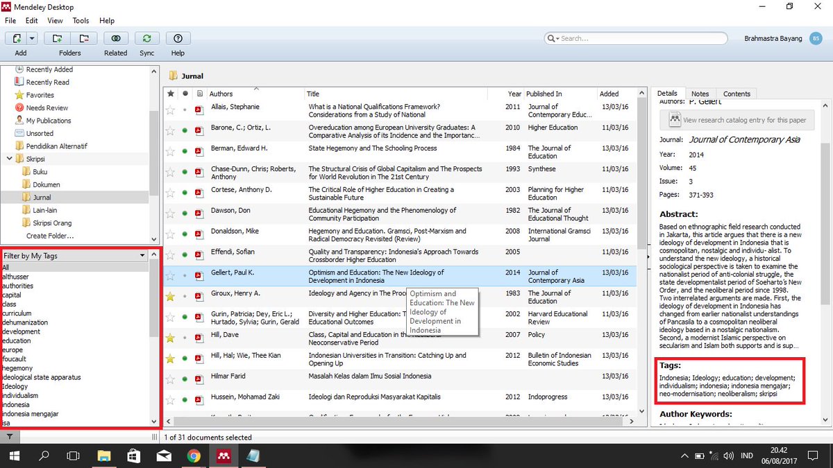
Task: Sort the table by Year column
Action: (514, 94)
